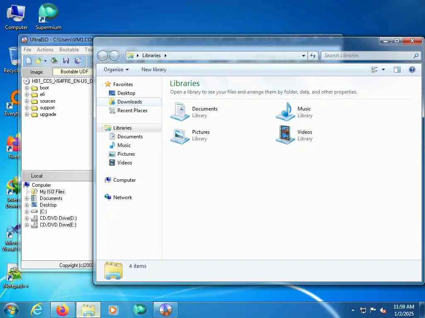Click the New icon in UltraISO toolbar

coord(29,60)
